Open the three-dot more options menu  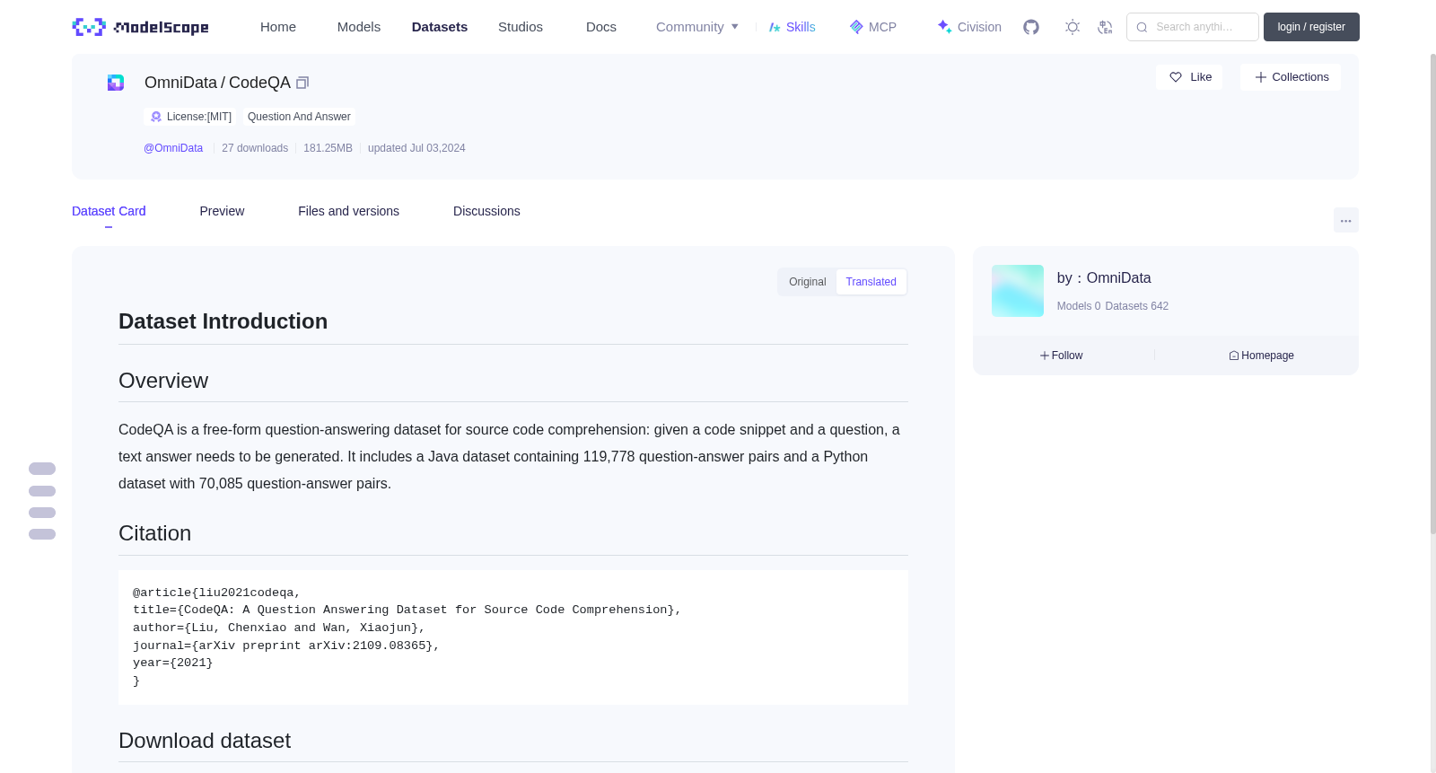[1346, 220]
